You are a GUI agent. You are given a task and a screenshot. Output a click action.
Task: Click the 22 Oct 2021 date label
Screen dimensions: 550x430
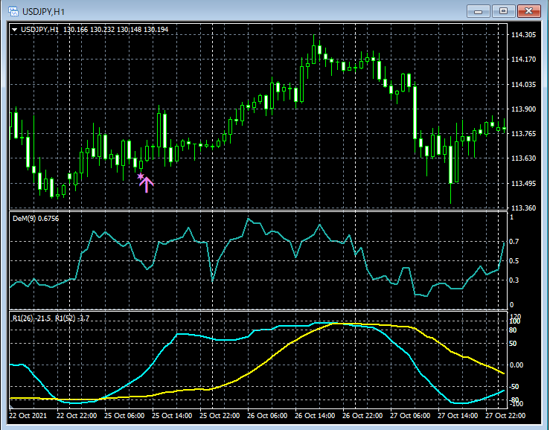[x=28, y=414]
